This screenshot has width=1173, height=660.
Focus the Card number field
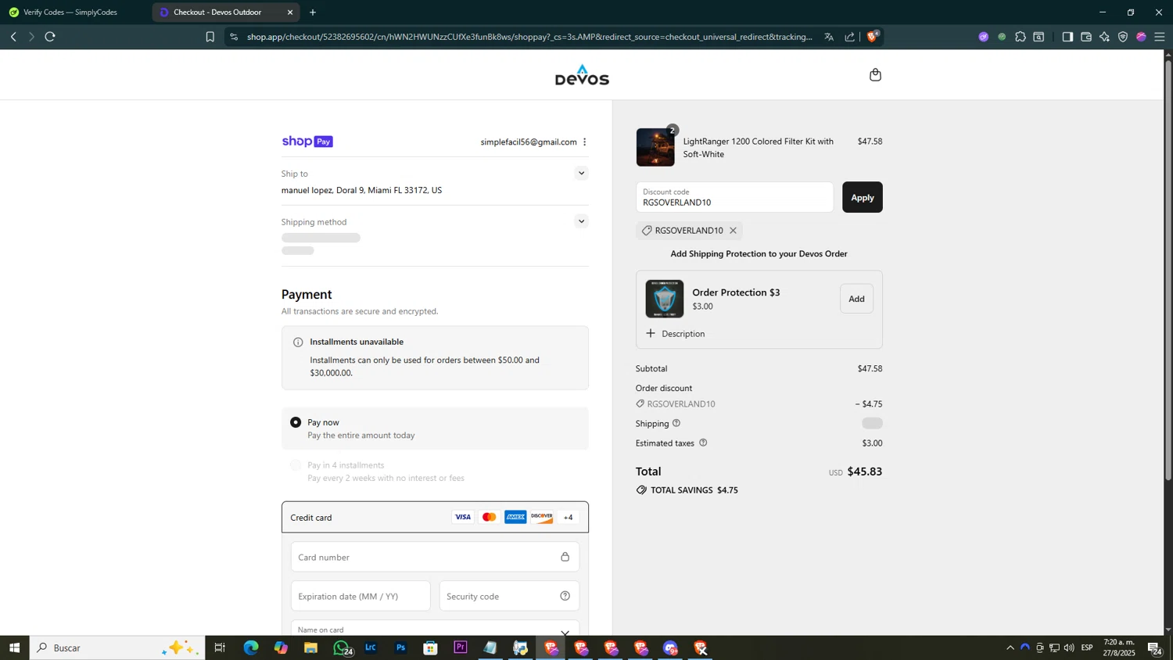point(435,557)
